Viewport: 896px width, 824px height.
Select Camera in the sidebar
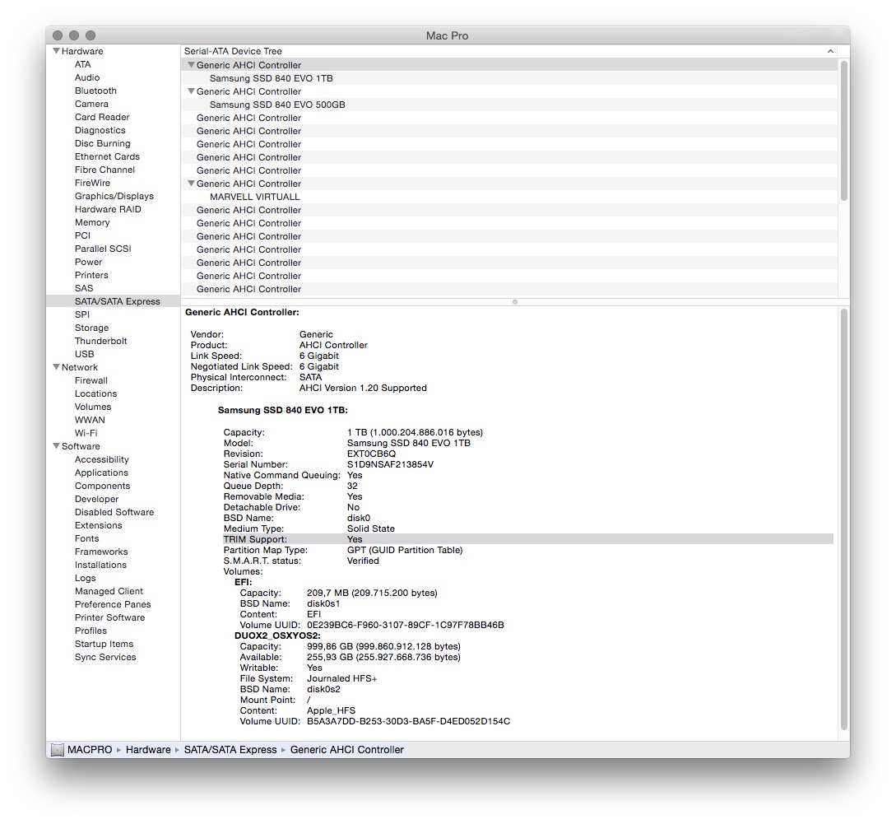click(x=91, y=104)
